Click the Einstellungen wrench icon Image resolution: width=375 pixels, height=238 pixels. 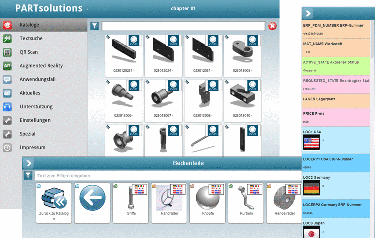click(x=7, y=120)
